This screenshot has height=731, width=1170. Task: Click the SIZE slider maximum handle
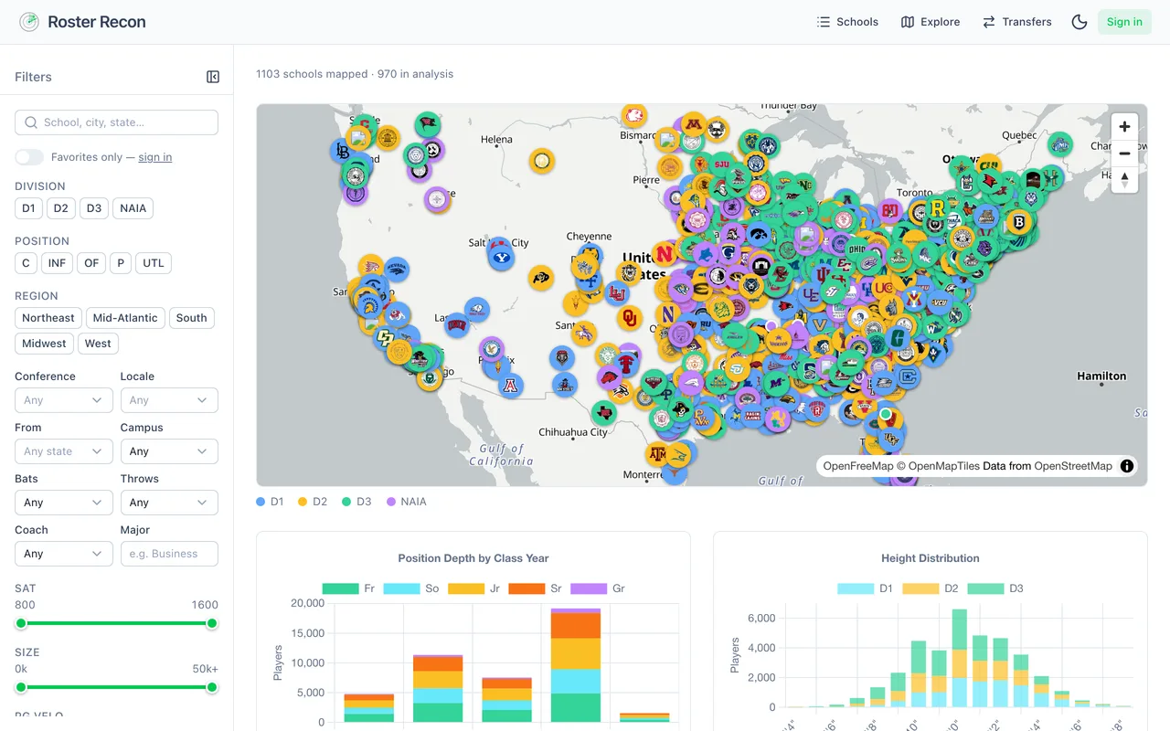pos(212,687)
